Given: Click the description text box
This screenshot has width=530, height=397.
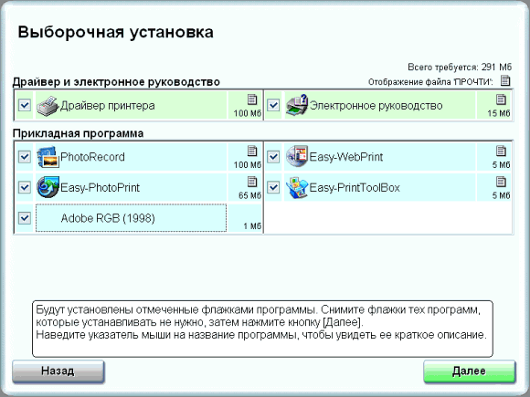Looking at the screenshot, I should click(x=262, y=329).
